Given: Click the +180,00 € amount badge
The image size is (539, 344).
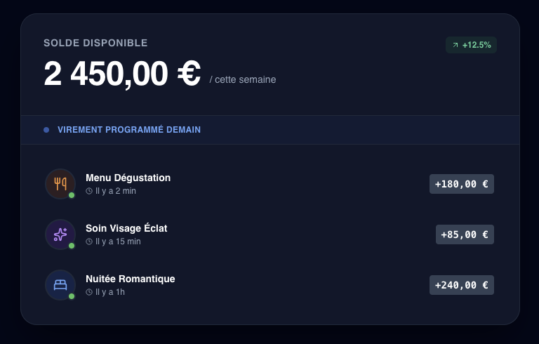Looking at the screenshot, I should point(462,184).
